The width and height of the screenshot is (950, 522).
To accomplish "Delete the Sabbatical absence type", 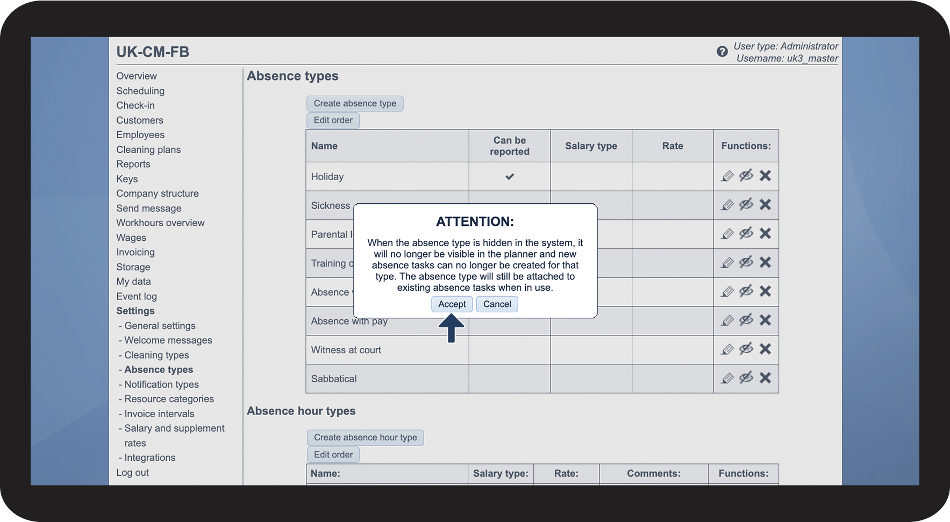I will tap(765, 378).
